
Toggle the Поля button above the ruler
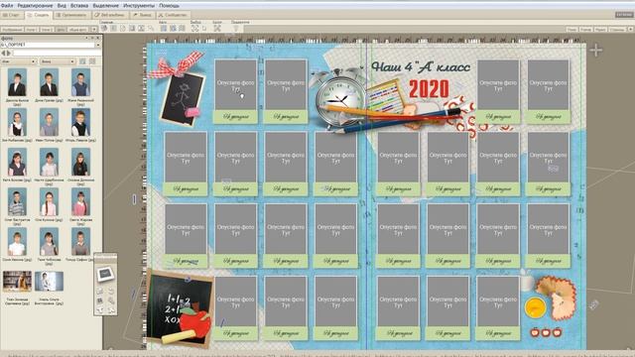pyautogui.click(x=571, y=30)
